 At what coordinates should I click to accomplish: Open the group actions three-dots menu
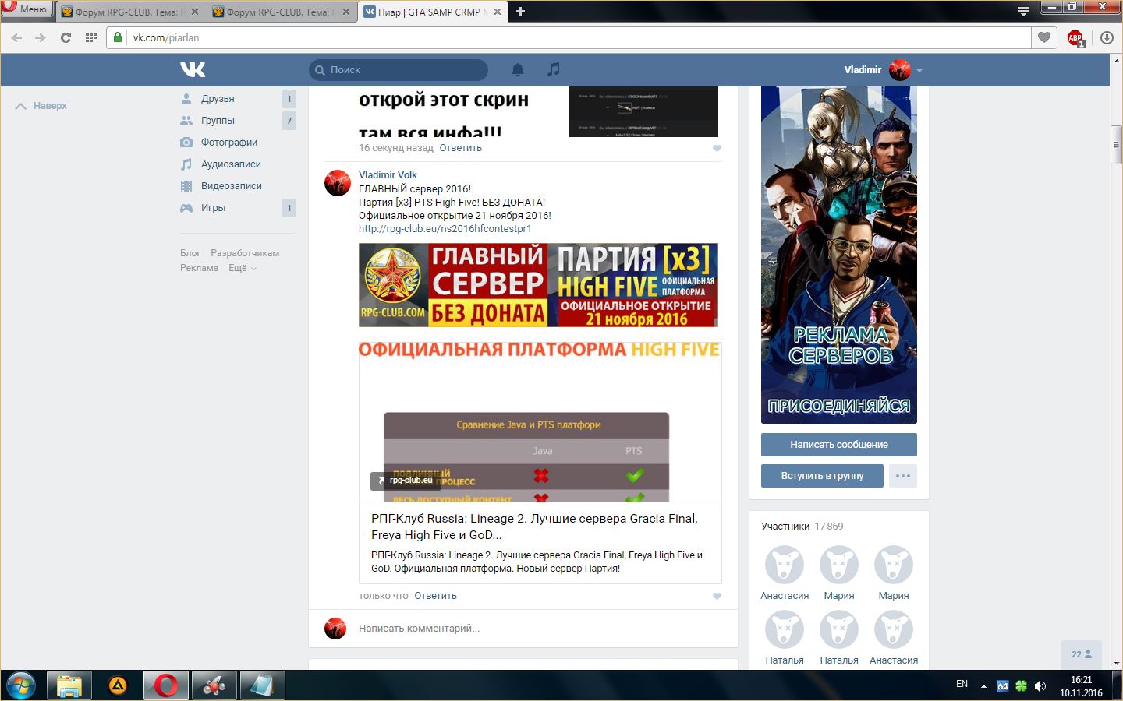(903, 476)
